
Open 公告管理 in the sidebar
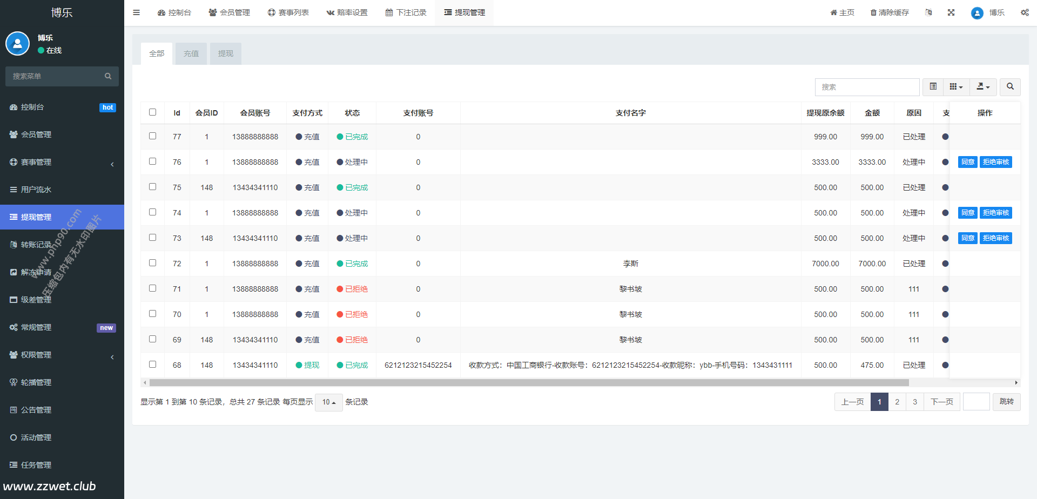(62, 410)
